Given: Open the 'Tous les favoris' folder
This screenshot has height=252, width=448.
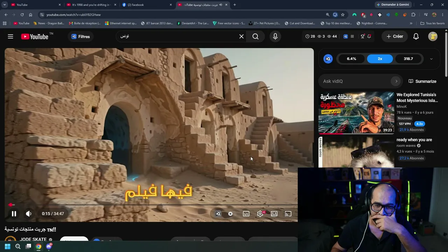Looking at the screenshot, I should 432,23.
